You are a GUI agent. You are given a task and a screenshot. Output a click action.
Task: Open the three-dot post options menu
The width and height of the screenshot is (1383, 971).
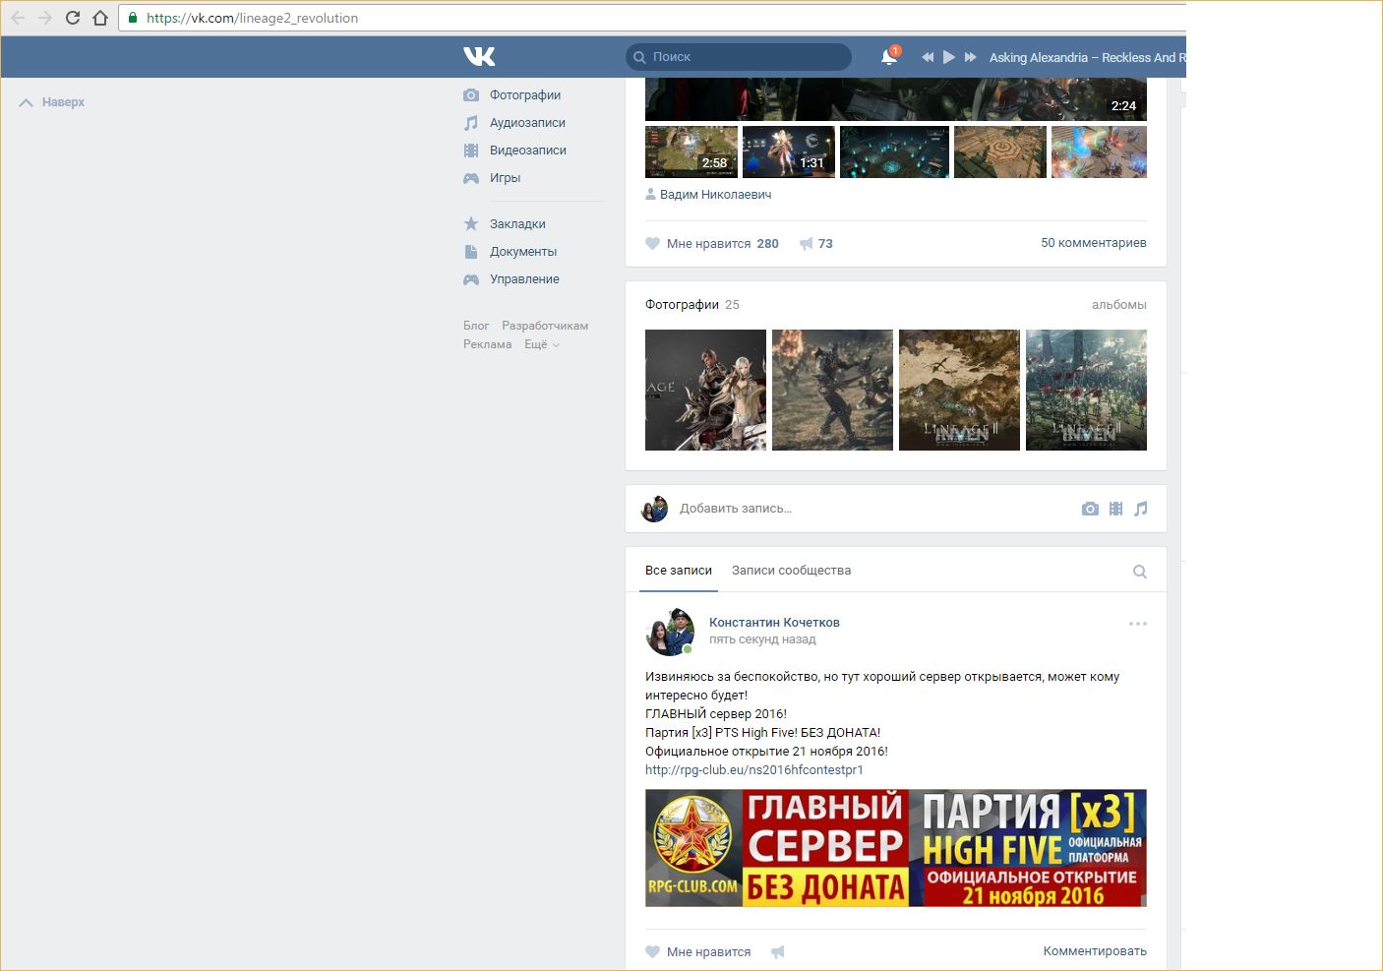coord(1138,624)
